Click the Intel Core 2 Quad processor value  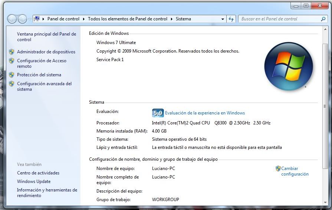[211, 123]
